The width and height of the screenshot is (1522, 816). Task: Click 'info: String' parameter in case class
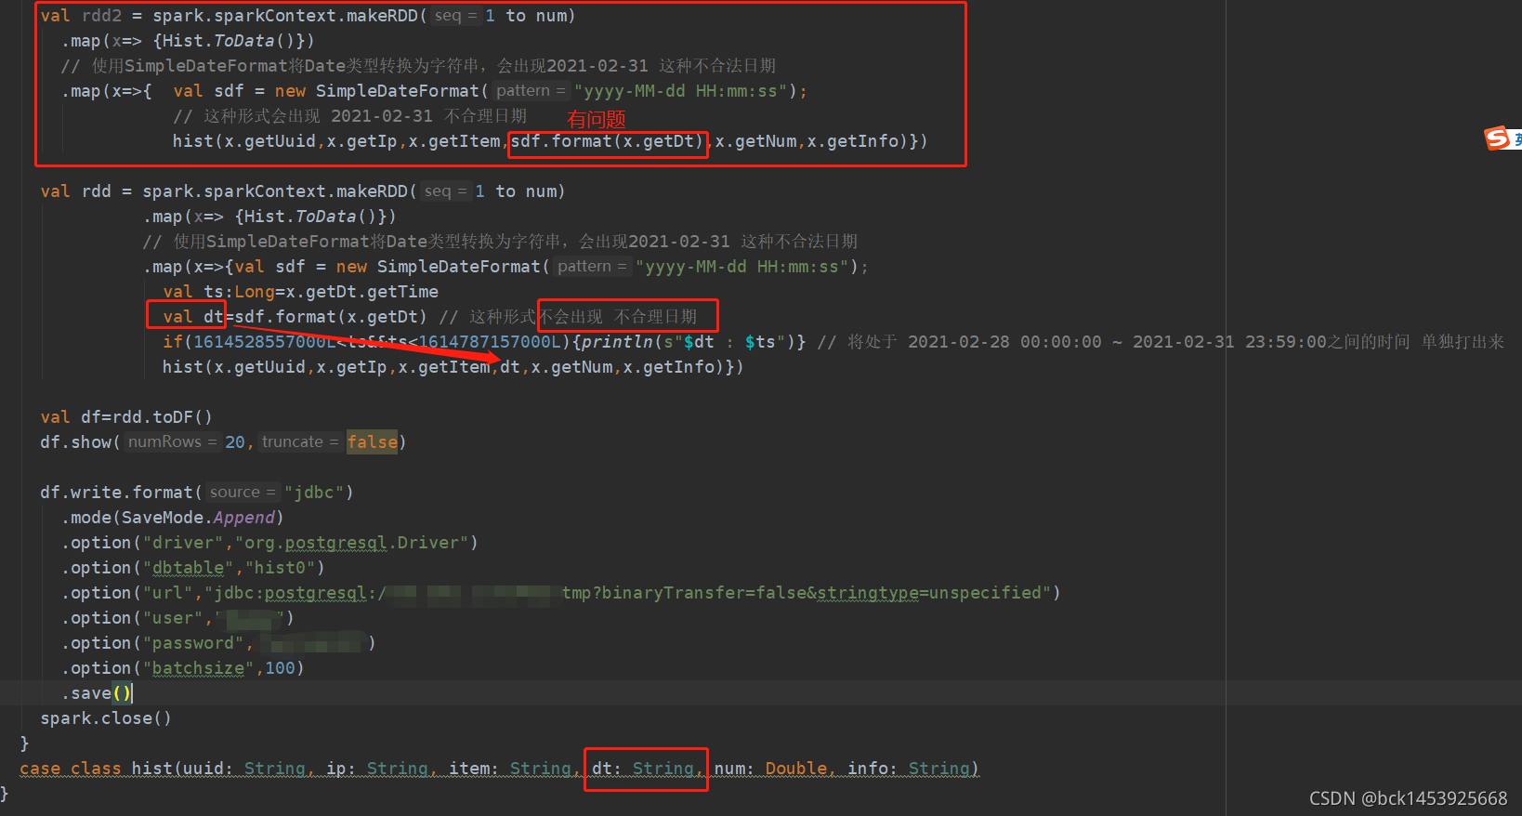tap(908, 769)
